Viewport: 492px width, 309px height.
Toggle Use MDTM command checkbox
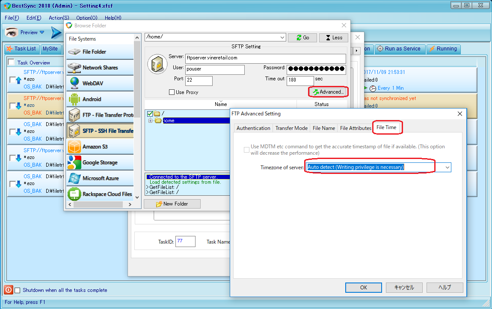[x=246, y=150]
